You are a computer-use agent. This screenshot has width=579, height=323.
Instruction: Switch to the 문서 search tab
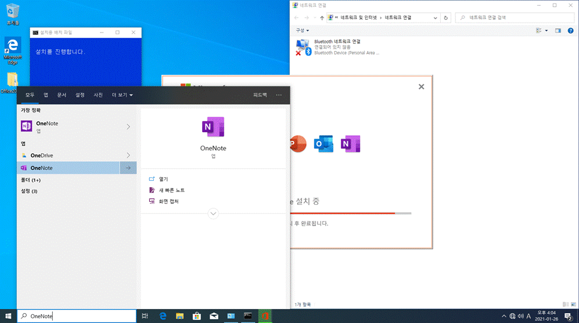tap(62, 95)
